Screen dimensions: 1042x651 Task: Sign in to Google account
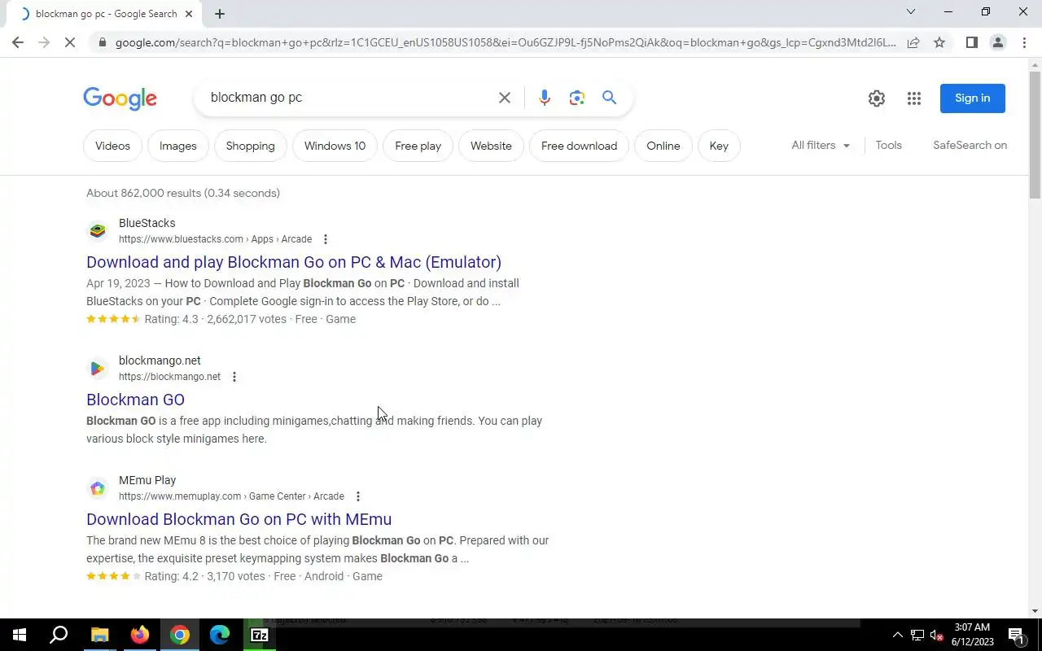click(973, 98)
